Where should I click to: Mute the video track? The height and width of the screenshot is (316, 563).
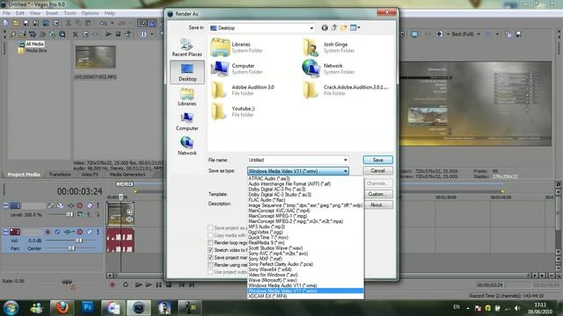89,205
